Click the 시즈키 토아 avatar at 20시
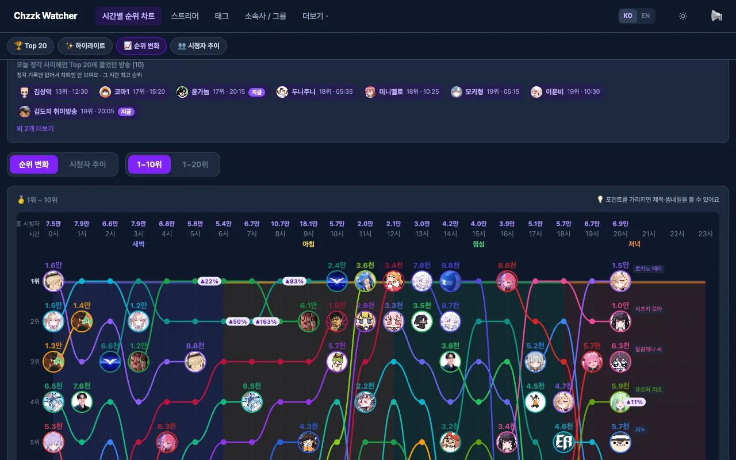The image size is (736, 460). pyautogui.click(x=620, y=321)
